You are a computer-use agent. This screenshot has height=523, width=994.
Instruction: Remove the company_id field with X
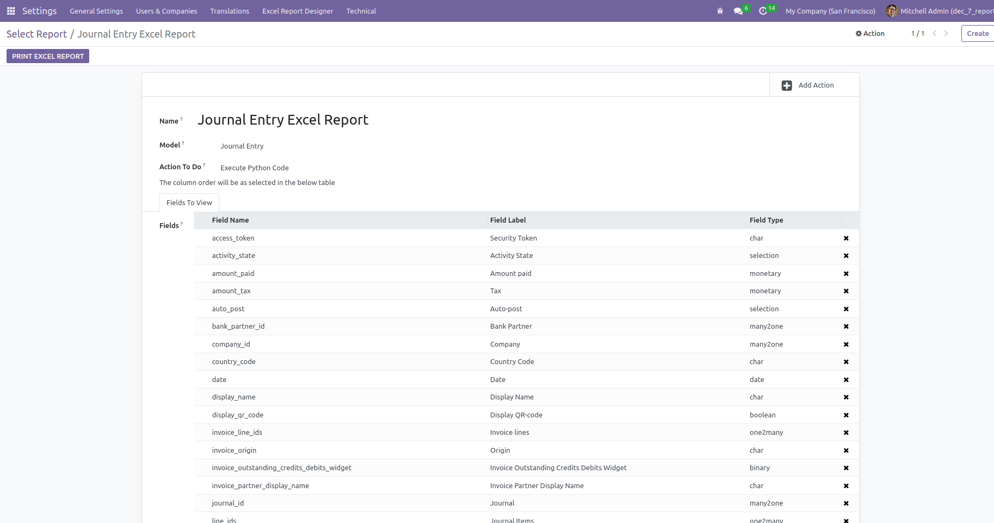coord(846,344)
